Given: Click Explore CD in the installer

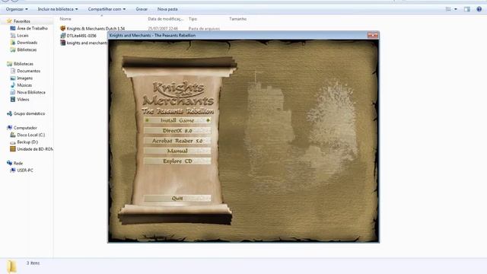Looking at the screenshot, I should tap(177, 161).
